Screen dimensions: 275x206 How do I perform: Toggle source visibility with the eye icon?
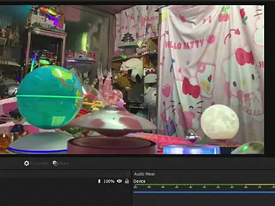coord(119,181)
